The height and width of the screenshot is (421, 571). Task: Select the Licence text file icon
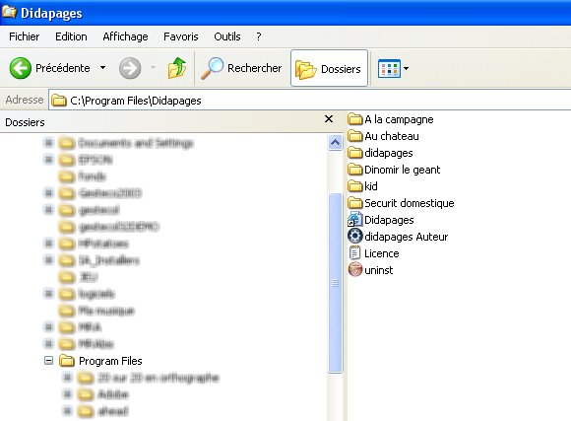(x=354, y=252)
